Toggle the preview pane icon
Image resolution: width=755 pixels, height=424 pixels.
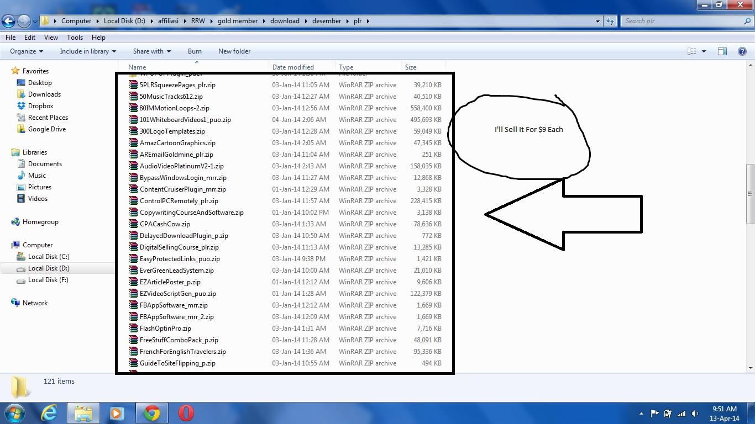pos(722,51)
